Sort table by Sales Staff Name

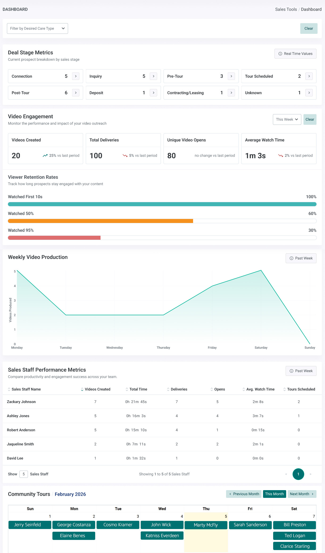tap(24, 389)
